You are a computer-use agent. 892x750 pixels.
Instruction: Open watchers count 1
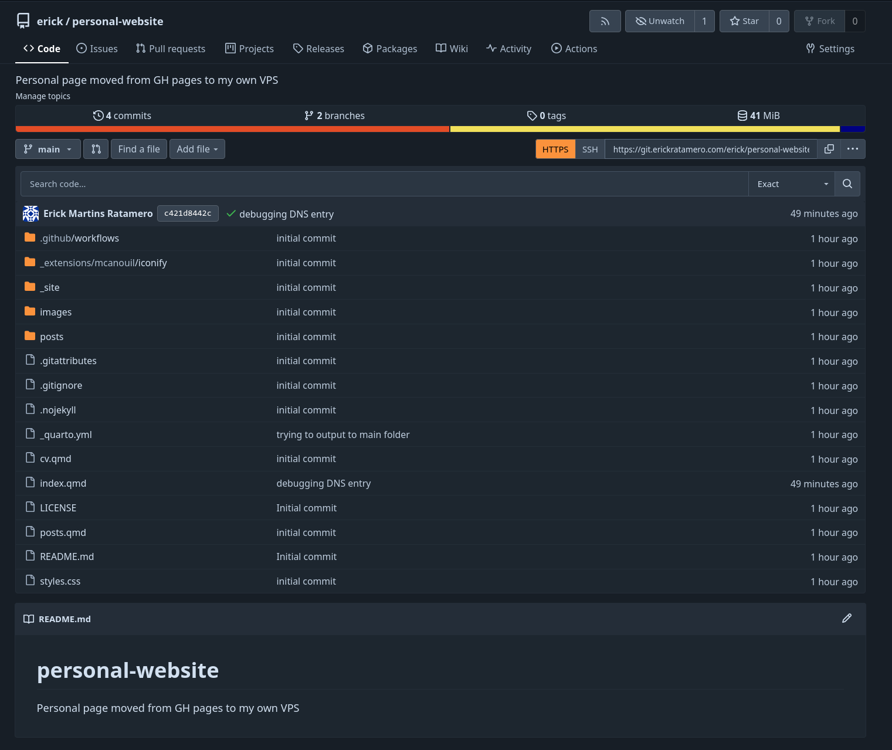click(704, 21)
